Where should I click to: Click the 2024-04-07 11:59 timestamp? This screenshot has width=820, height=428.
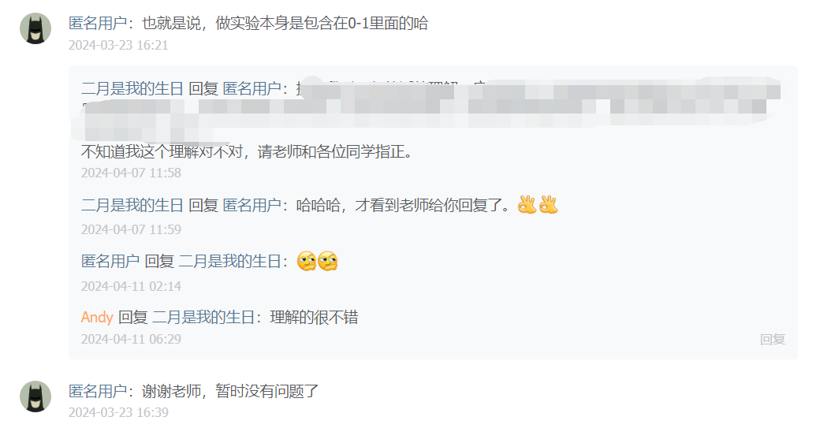[x=131, y=229]
